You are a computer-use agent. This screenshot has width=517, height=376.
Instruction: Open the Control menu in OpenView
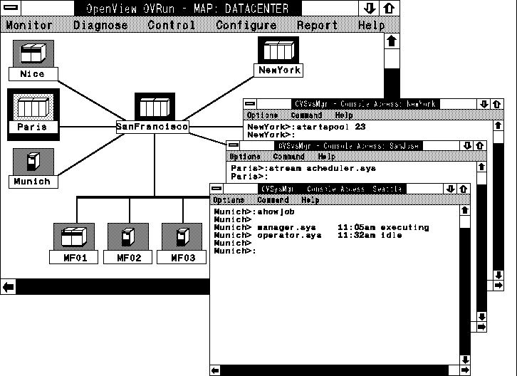pyautogui.click(x=171, y=25)
